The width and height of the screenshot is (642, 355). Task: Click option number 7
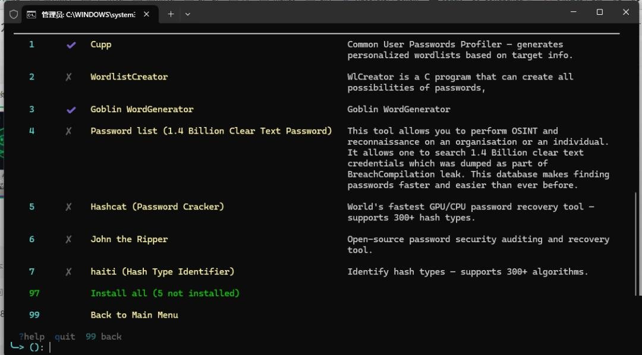[32, 271]
